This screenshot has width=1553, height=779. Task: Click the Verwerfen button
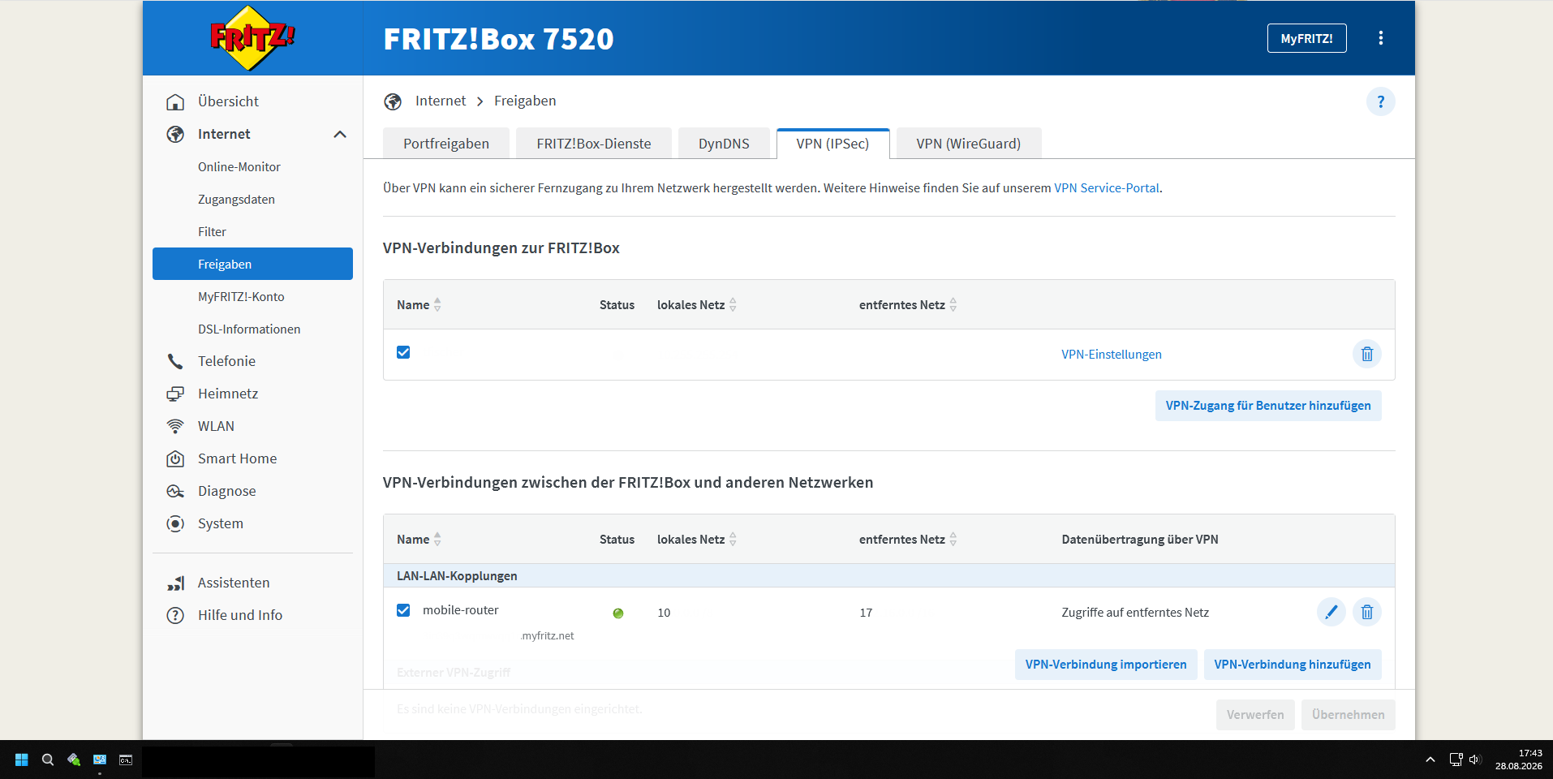pyautogui.click(x=1255, y=715)
